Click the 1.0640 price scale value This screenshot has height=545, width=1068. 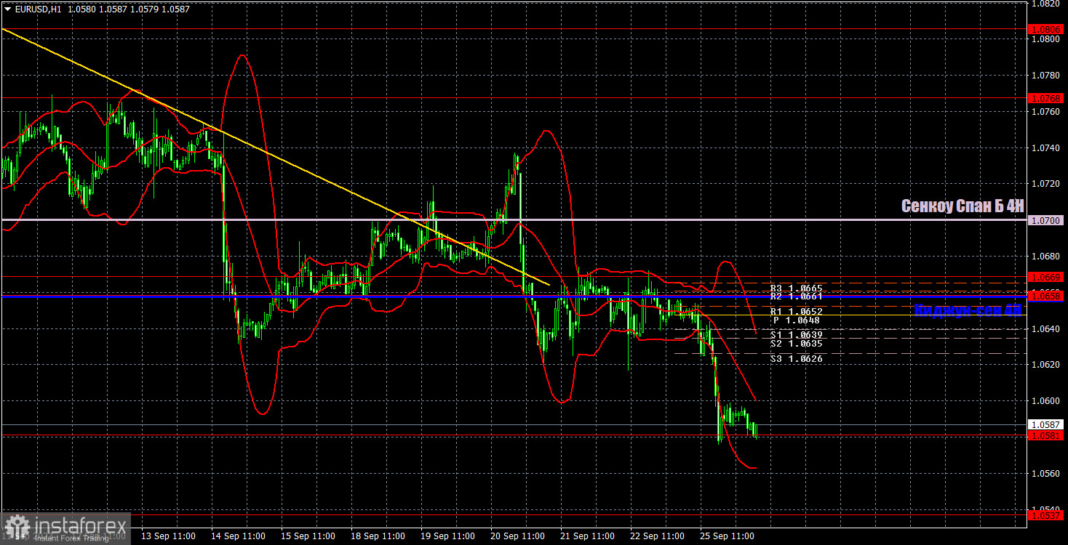1047,328
